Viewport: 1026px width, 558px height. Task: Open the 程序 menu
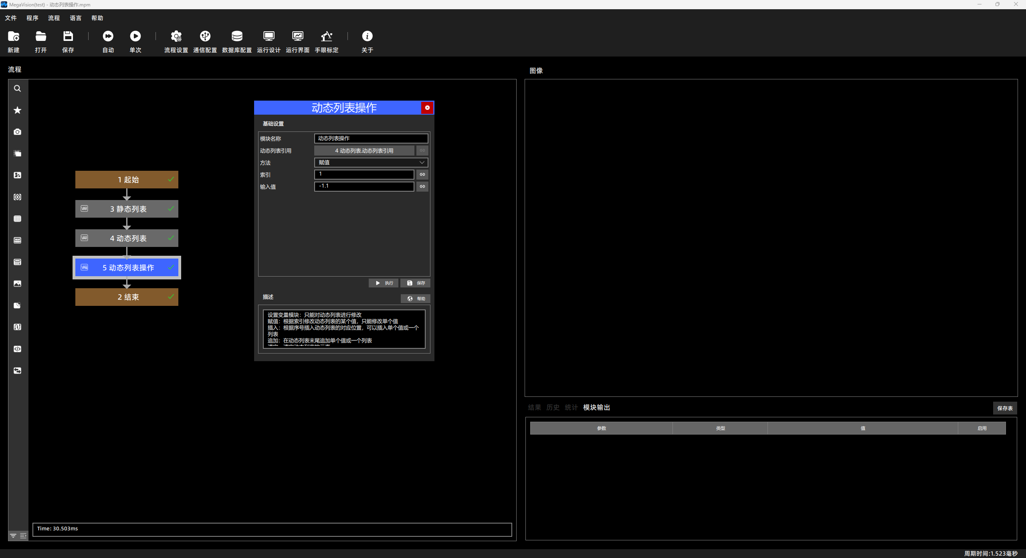coord(32,18)
